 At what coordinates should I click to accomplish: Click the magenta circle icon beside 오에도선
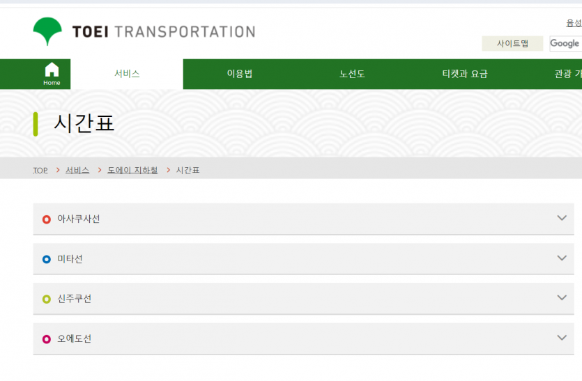click(x=47, y=339)
